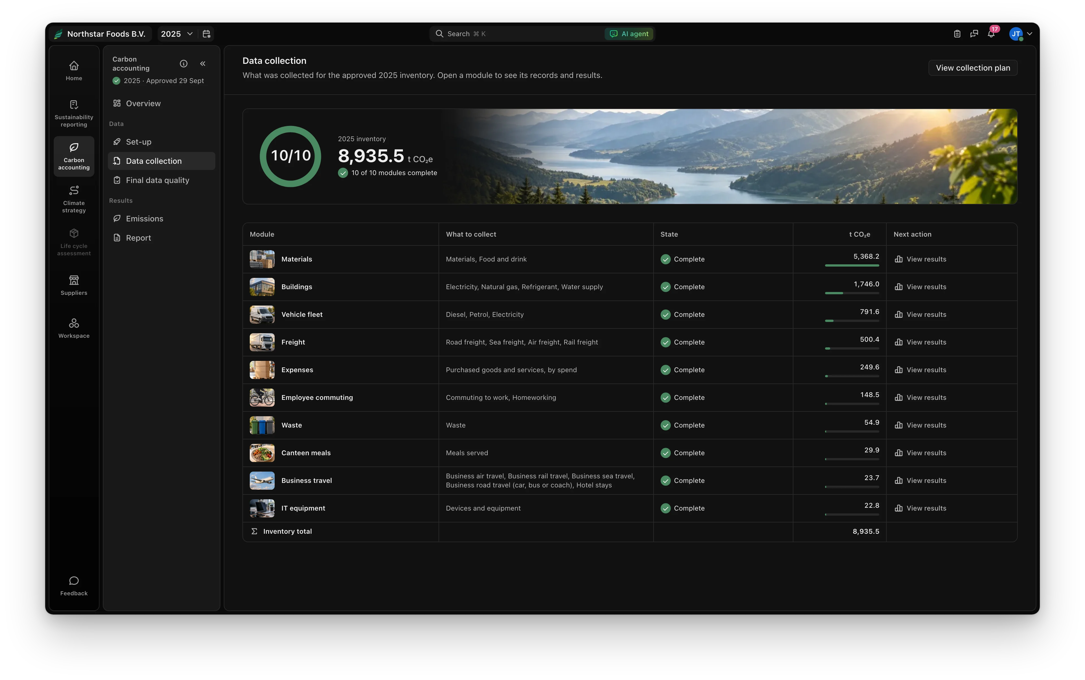This screenshot has height=680, width=1085.
Task: Expand the 2025 year dropdown
Action: point(177,34)
